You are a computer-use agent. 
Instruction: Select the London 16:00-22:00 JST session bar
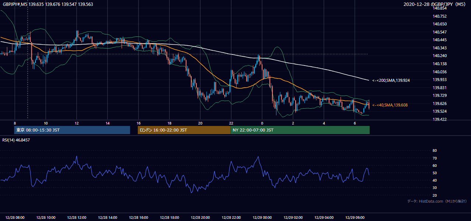[x=184, y=130]
